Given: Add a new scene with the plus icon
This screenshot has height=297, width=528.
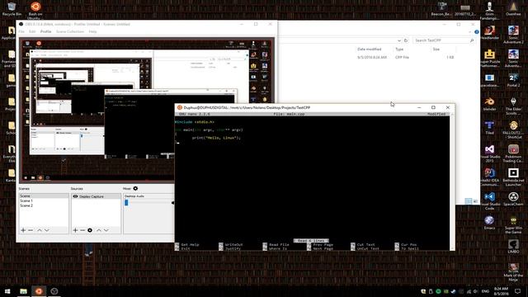Looking at the screenshot, I should [x=23, y=230].
